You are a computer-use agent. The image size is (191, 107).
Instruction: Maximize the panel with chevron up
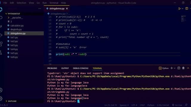pyautogui.click(x=188, y=68)
